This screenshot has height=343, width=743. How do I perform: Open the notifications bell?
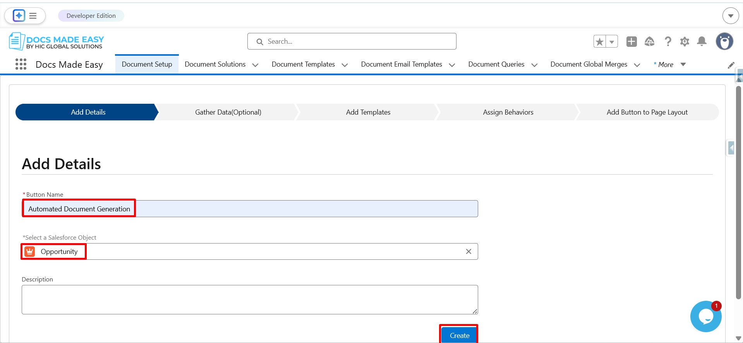tap(702, 41)
